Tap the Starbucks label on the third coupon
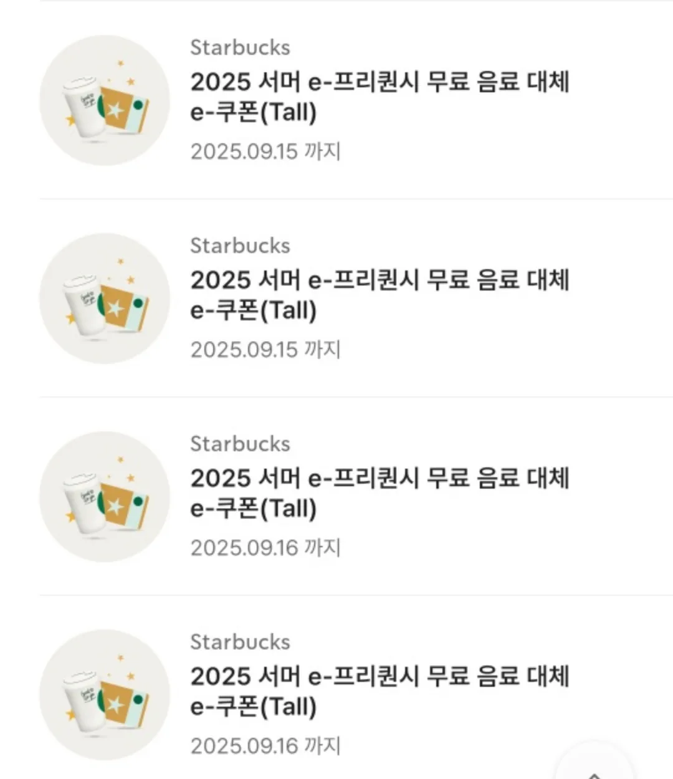The width and height of the screenshot is (673, 779). (x=240, y=444)
